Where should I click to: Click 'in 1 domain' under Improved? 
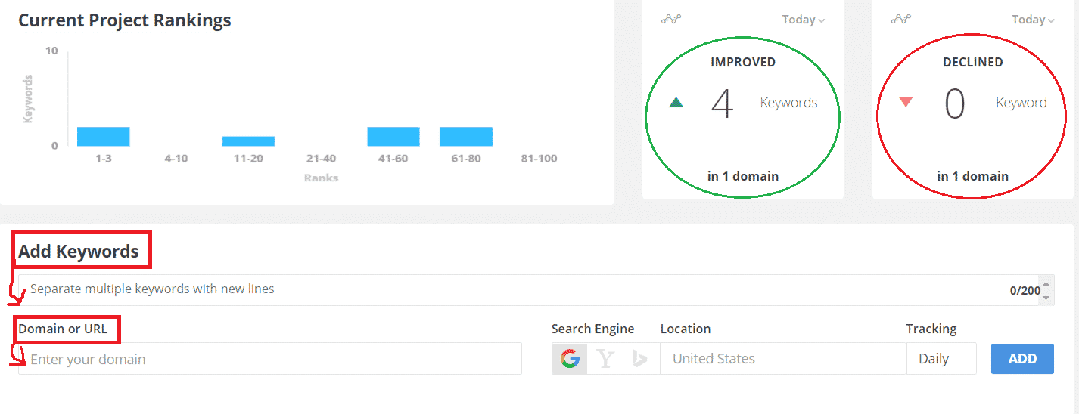(x=743, y=176)
